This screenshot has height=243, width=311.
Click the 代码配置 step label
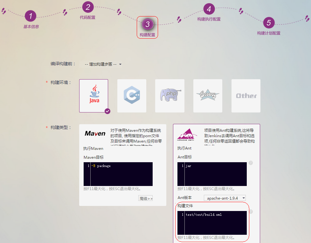pos(88,17)
